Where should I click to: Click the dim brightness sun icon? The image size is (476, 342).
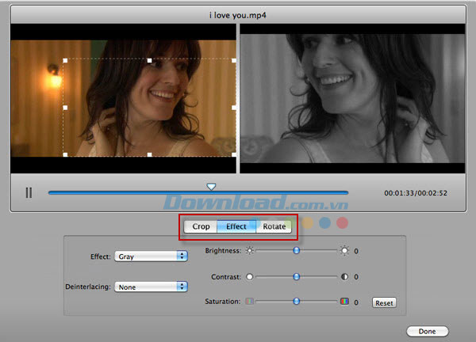point(250,251)
